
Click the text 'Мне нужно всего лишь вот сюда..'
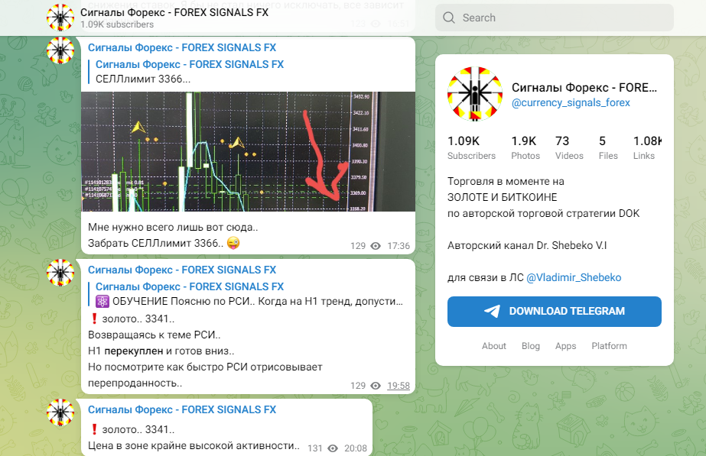click(x=173, y=227)
